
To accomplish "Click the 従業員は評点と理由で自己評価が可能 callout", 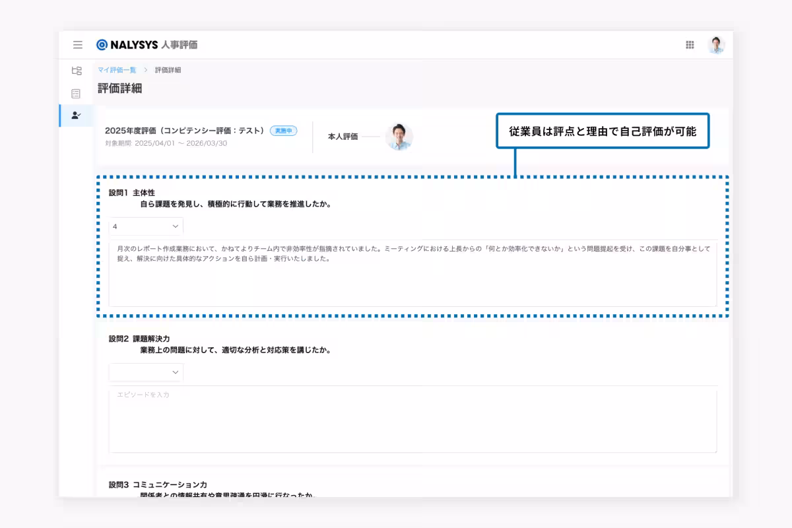I will [x=603, y=131].
